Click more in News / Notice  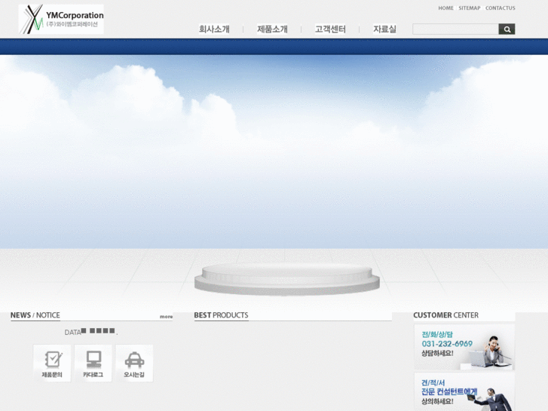coord(166,317)
